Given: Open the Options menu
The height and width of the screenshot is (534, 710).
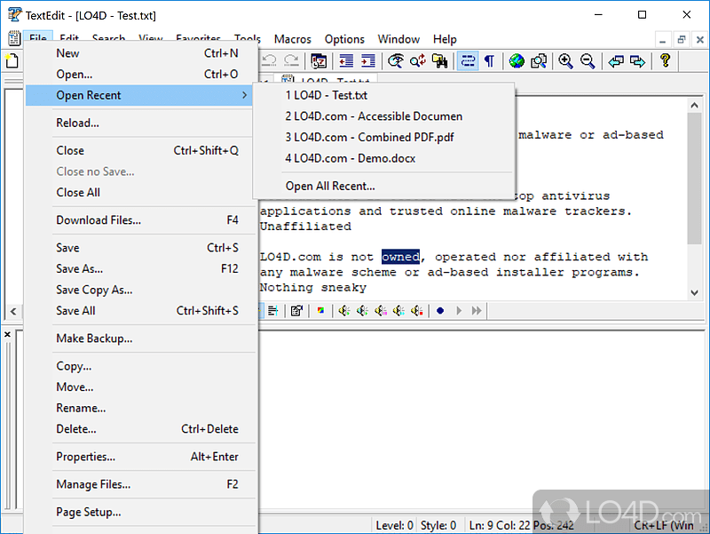Looking at the screenshot, I should [344, 39].
